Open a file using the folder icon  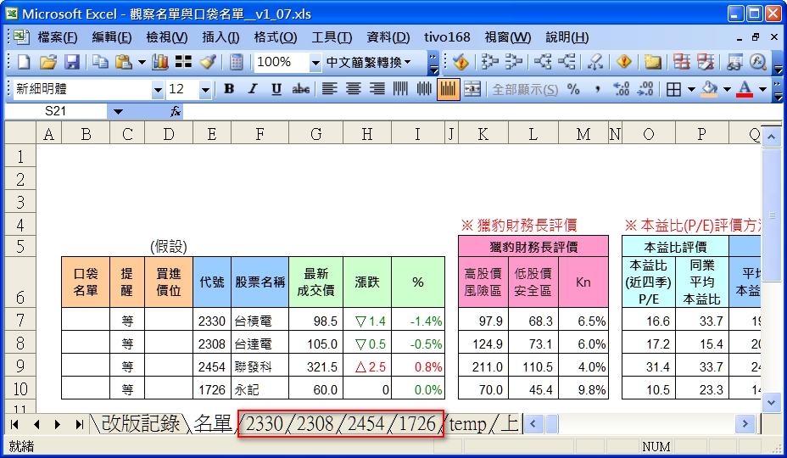[47, 62]
